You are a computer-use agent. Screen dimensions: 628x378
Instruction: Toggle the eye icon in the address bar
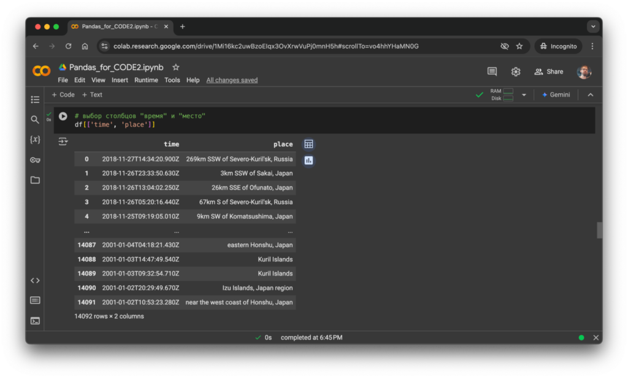pyautogui.click(x=504, y=46)
